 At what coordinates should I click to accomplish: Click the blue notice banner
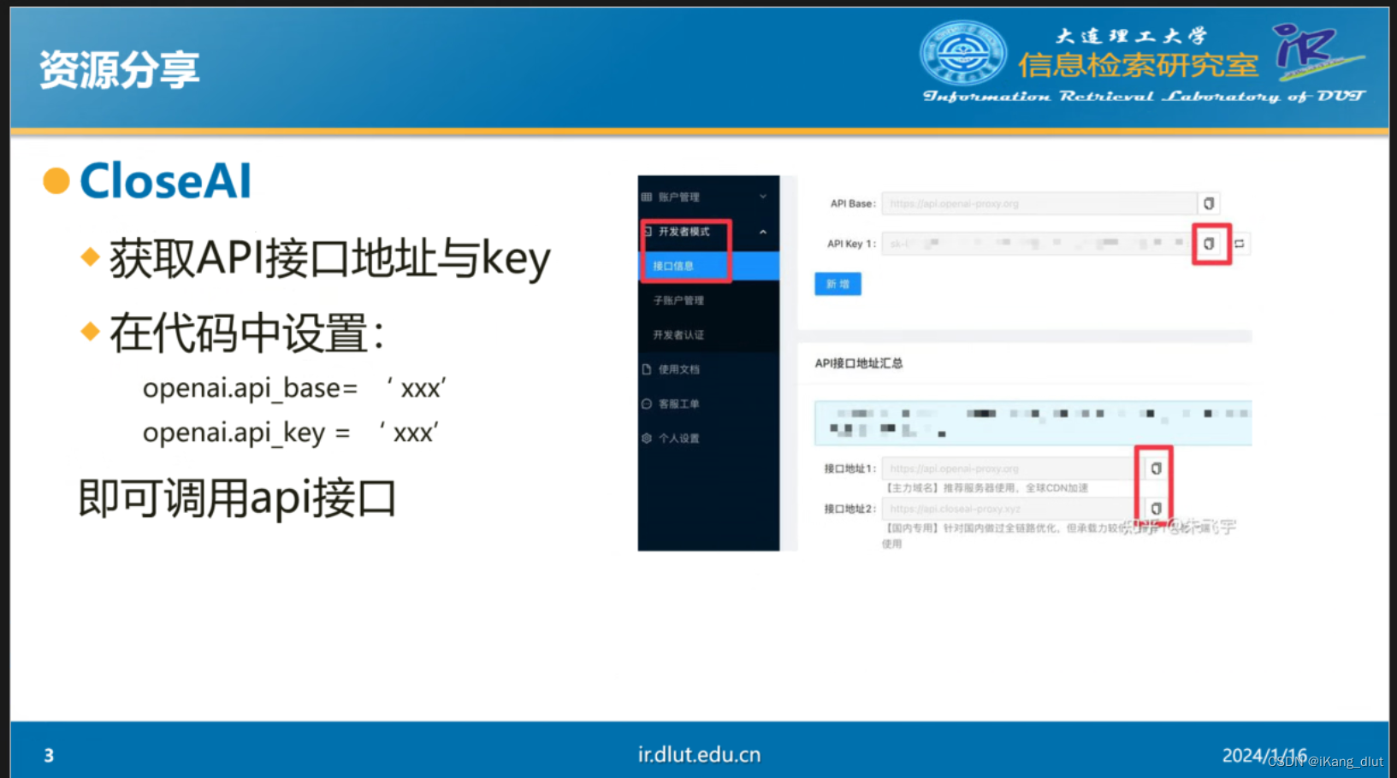pyautogui.click(x=1033, y=422)
